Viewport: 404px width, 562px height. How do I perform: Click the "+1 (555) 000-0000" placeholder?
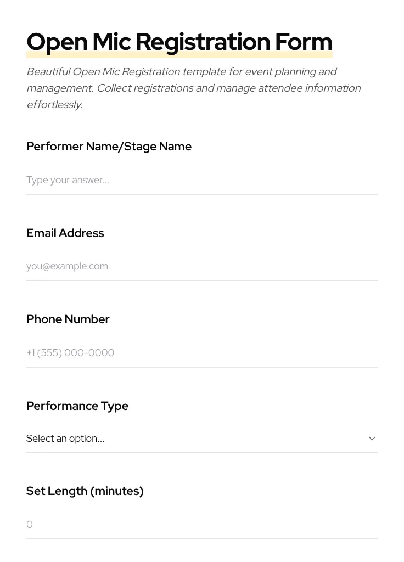pos(70,353)
